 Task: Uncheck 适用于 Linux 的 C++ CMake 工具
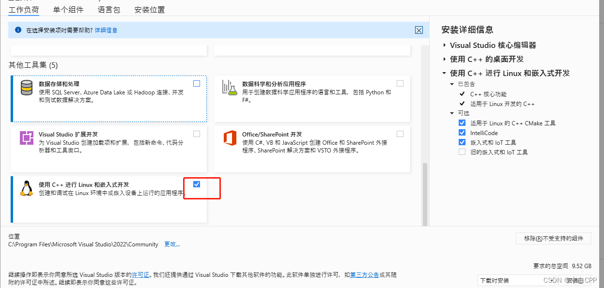pos(462,123)
